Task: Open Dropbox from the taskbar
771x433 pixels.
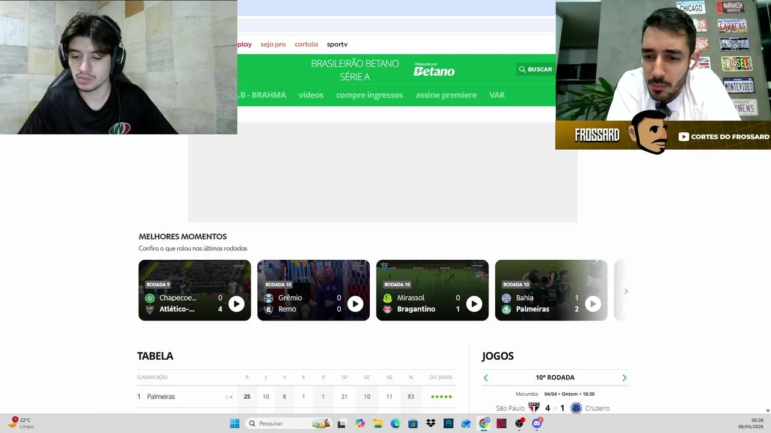Action: 431,423
